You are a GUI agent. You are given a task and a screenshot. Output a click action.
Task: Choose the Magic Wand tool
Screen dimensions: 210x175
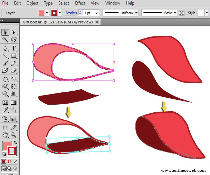click(5, 40)
